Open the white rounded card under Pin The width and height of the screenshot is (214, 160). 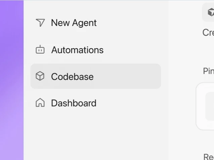[205, 106]
